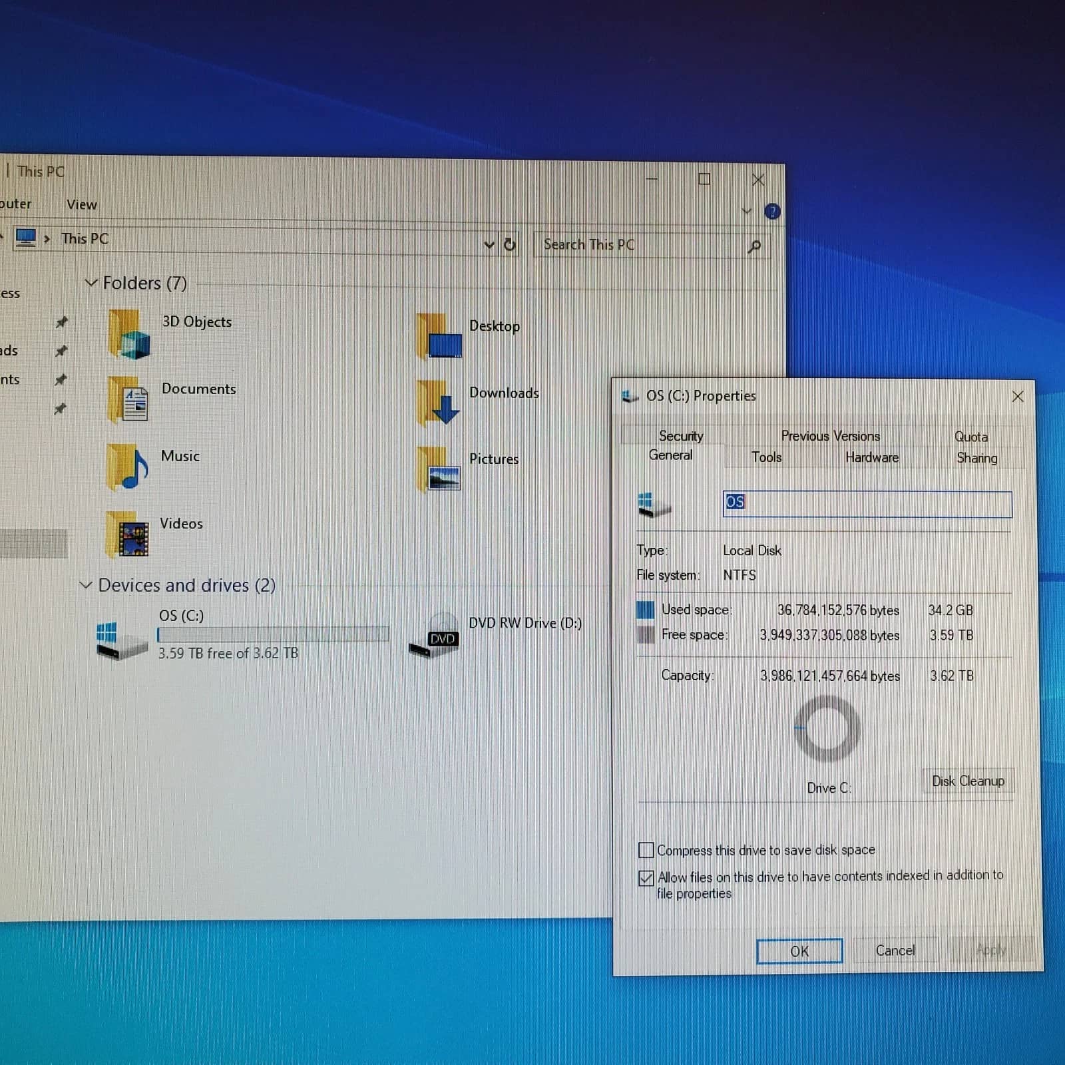1065x1065 pixels.
Task: Click the blue Used space color square
Action: [645, 610]
